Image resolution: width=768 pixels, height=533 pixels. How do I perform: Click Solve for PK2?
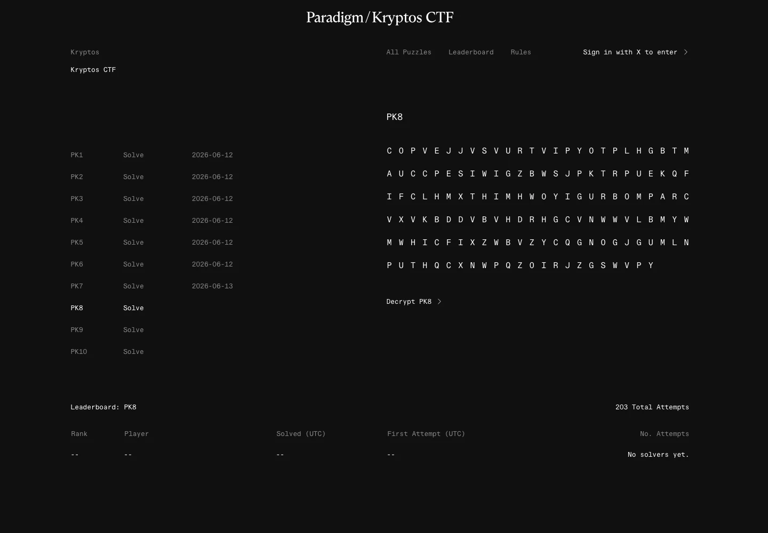pyautogui.click(x=133, y=177)
